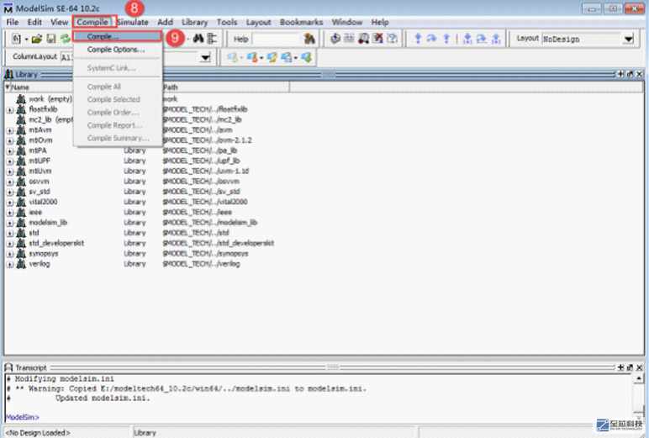Image resolution: width=649 pixels, height=438 pixels.
Task: Zoom the Transcript panel with plus icon
Action: 620,367
